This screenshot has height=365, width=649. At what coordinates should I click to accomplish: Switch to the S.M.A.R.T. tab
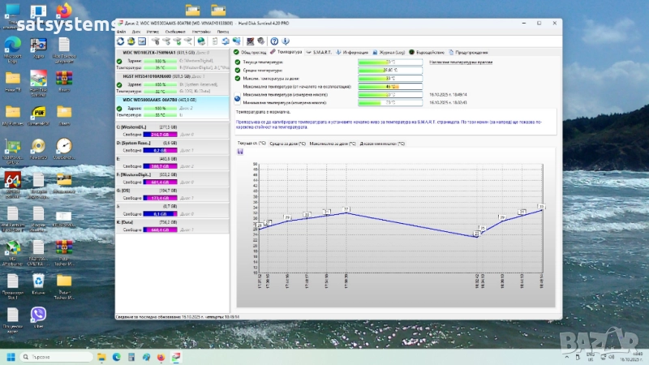[x=320, y=51]
